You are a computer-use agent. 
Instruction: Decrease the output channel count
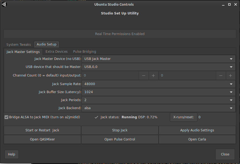click(221, 75)
